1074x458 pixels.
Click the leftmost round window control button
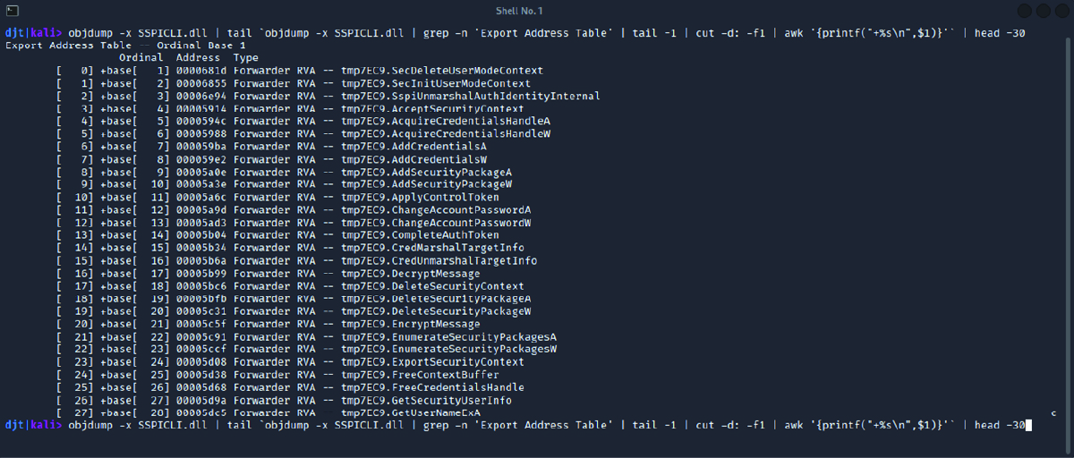point(1026,10)
